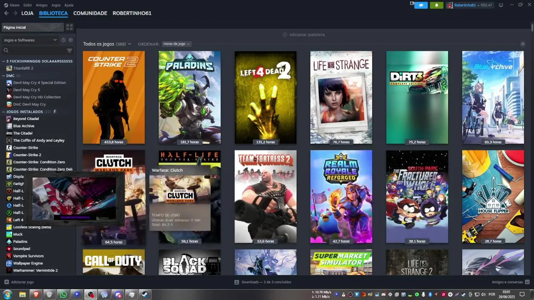This screenshot has width=534, height=300.
Task: Open the Left 4 Dead 2 cover
Action: click(x=266, y=97)
